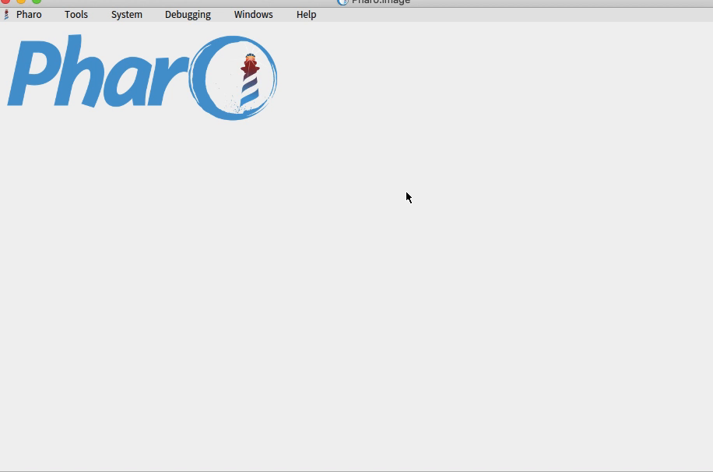Viewport: 713px width, 472px height.
Task: Open the Debugging menu
Action: pos(188,15)
